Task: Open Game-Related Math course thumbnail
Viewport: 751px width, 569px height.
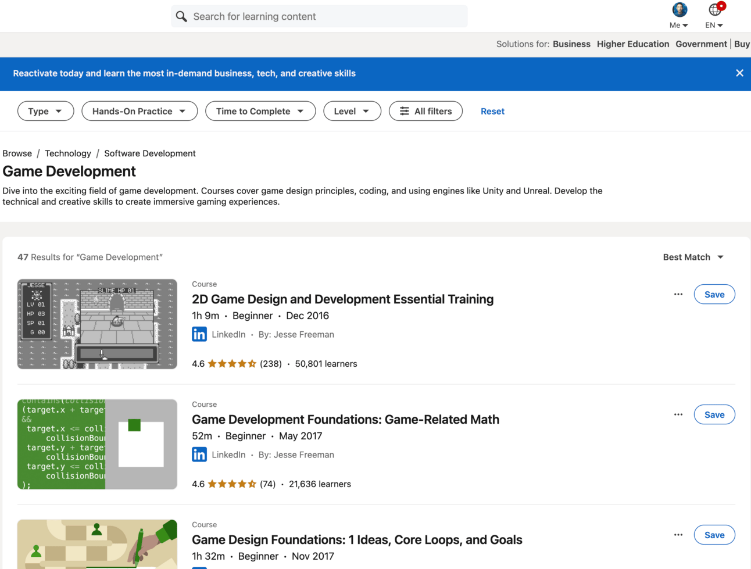Action: pyautogui.click(x=97, y=444)
